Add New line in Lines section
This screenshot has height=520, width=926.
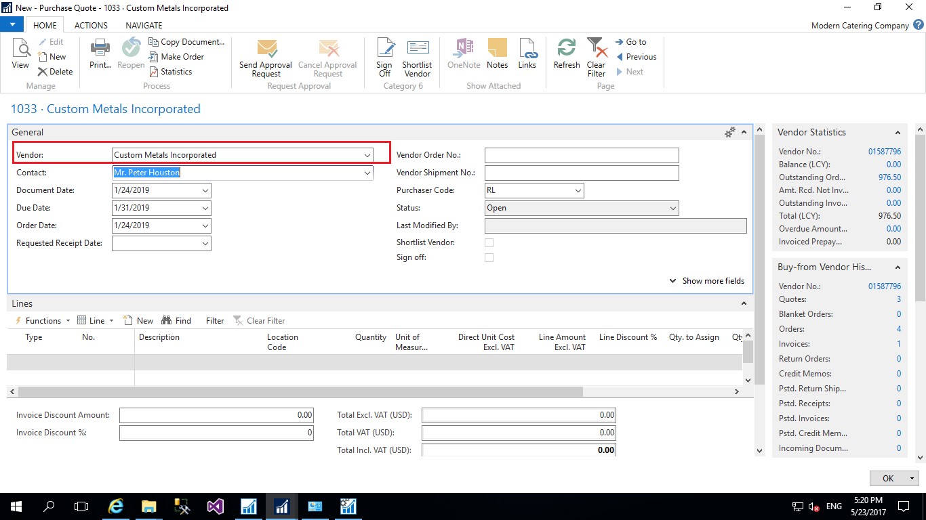(139, 321)
